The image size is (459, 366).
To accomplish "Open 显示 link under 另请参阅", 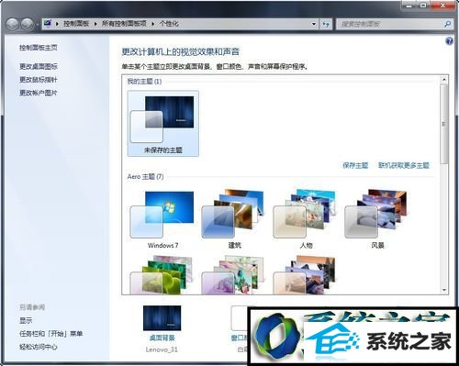I will (x=26, y=320).
